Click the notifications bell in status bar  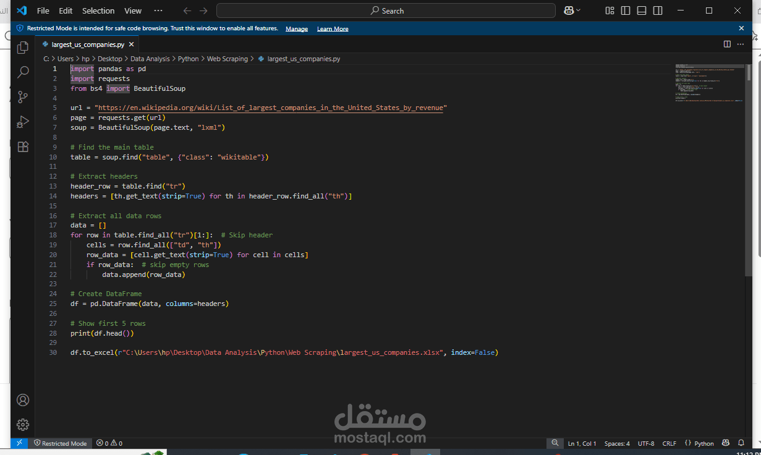tap(741, 443)
